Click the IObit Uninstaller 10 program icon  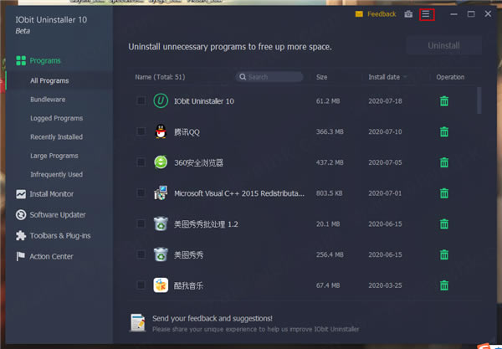pos(161,101)
